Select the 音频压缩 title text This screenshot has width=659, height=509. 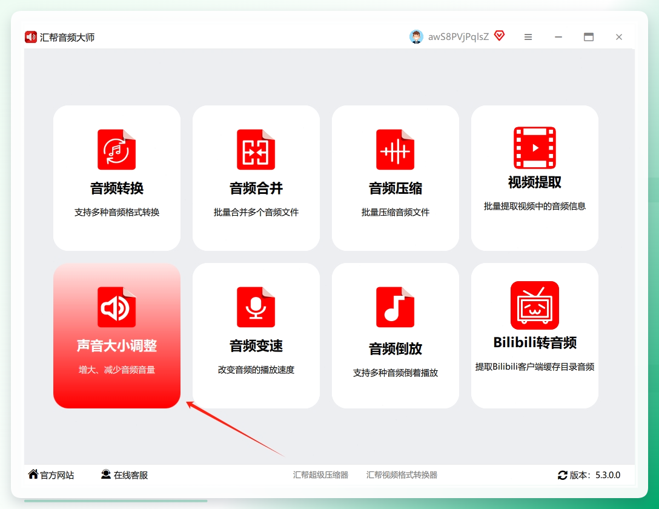(396, 188)
